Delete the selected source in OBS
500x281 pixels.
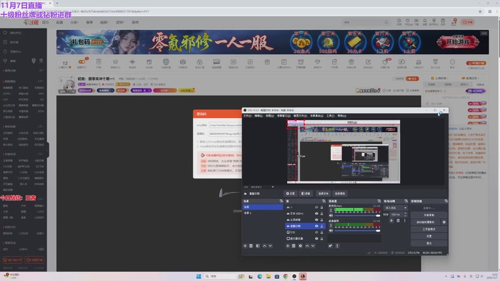tap(294, 246)
